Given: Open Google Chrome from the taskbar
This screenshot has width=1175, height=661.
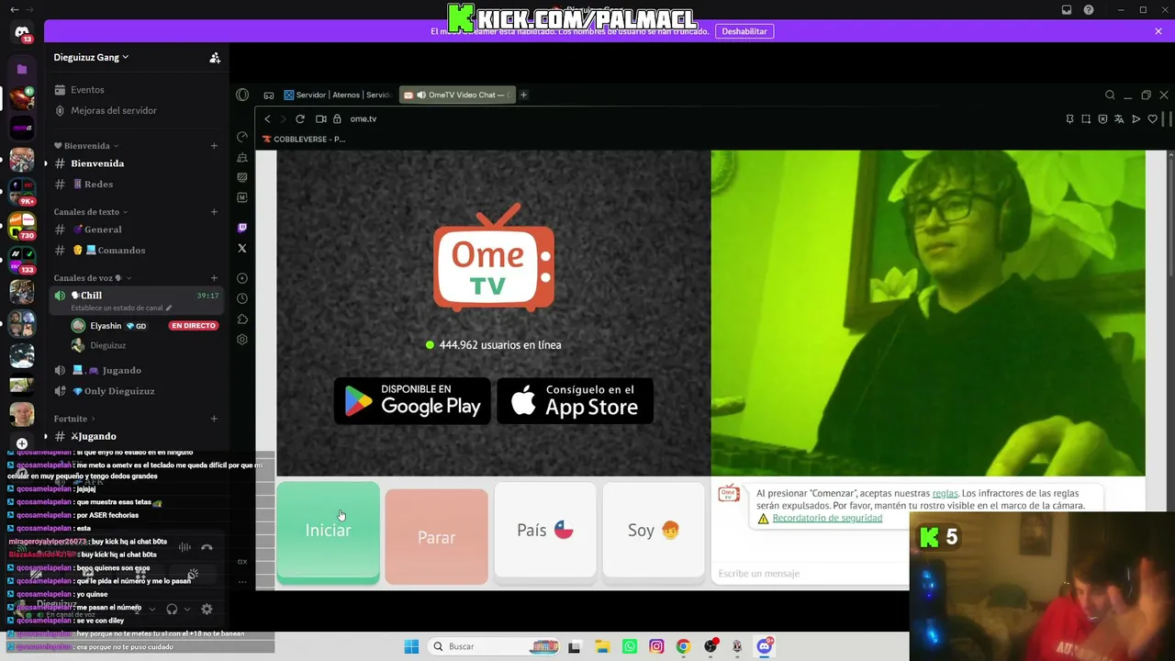Looking at the screenshot, I should pyautogui.click(x=683, y=646).
